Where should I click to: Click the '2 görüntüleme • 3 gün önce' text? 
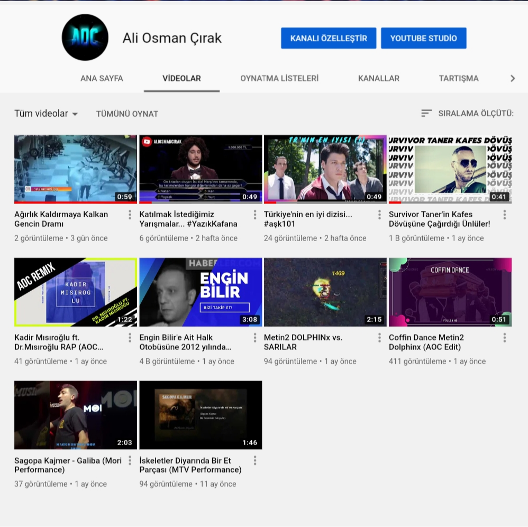[61, 238]
